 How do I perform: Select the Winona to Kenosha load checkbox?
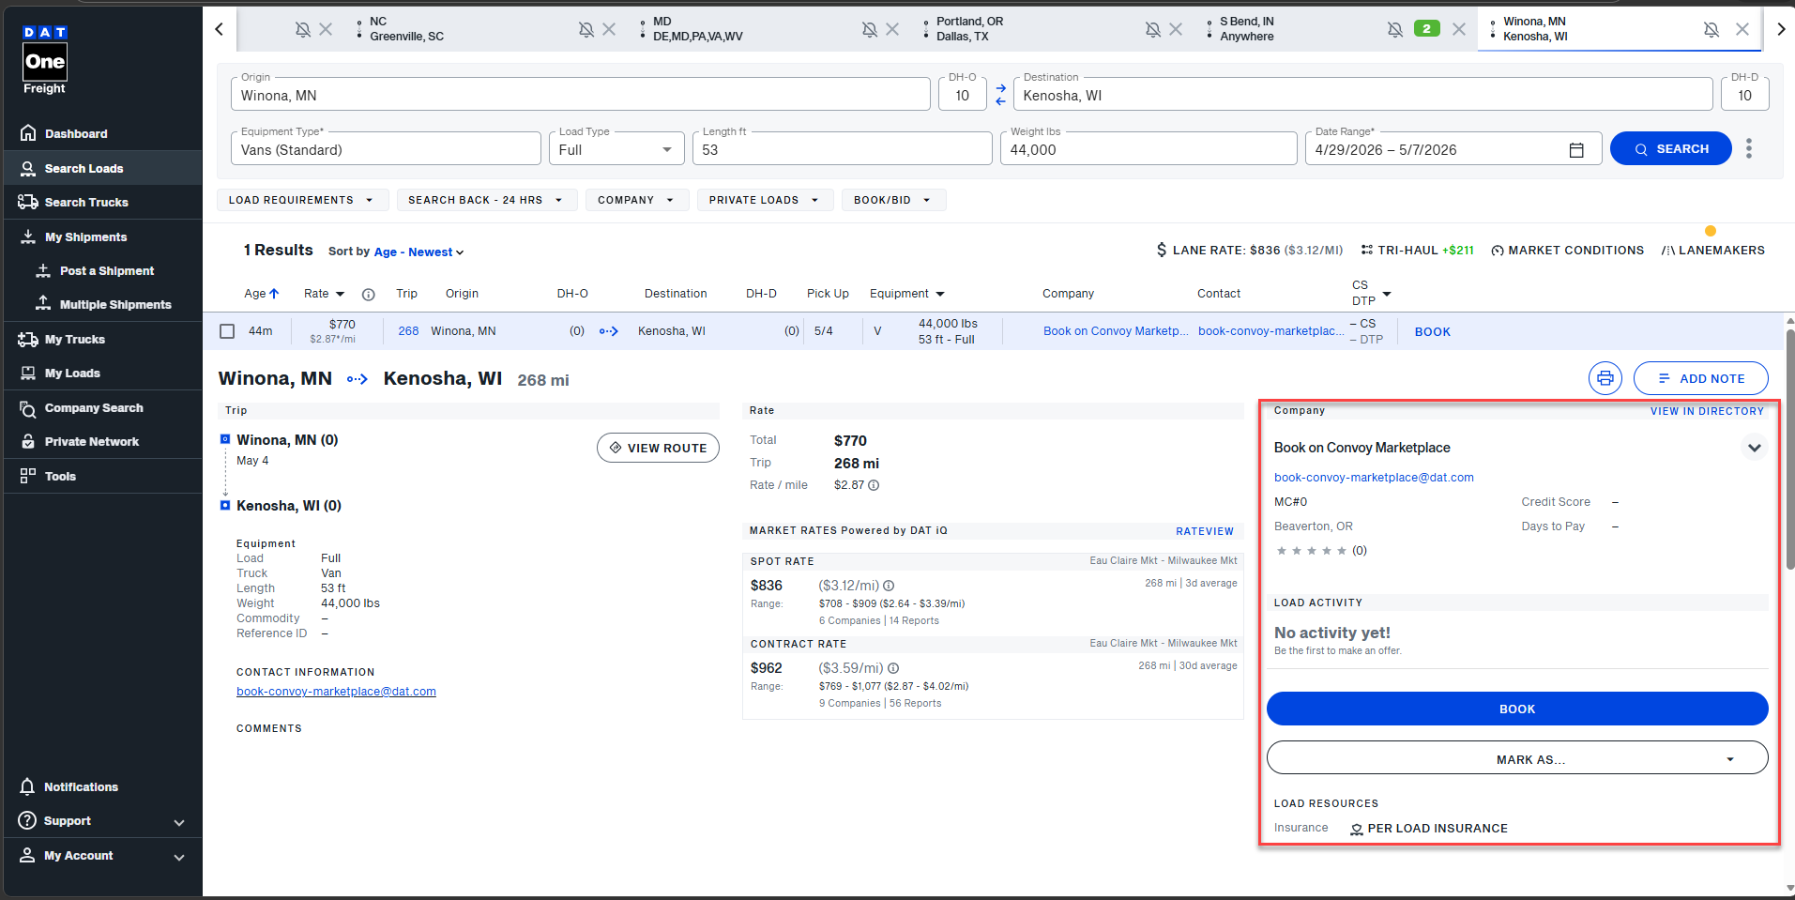[227, 331]
